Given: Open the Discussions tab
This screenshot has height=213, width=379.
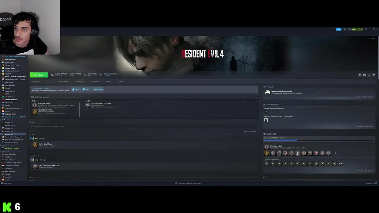Looking at the screenshot, I should point(95,81).
